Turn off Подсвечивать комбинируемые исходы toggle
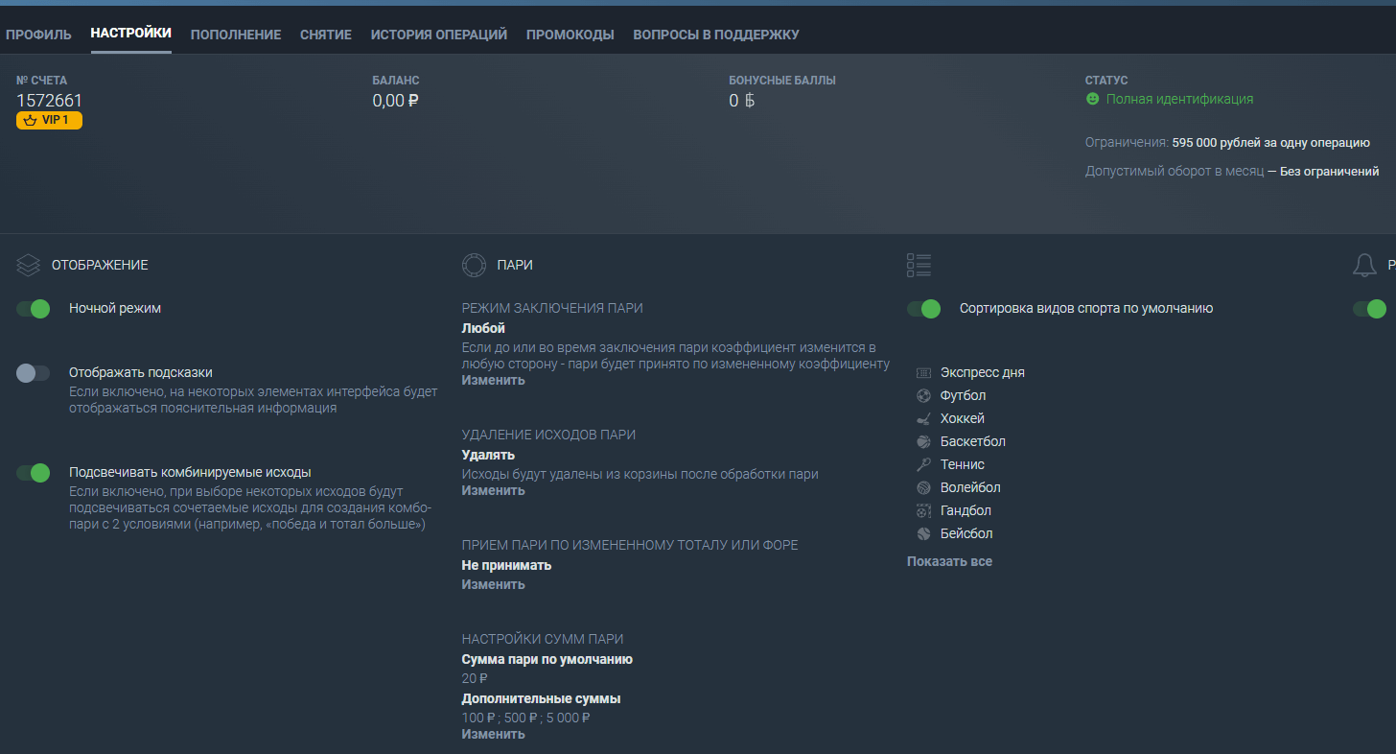 coord(34,473)
